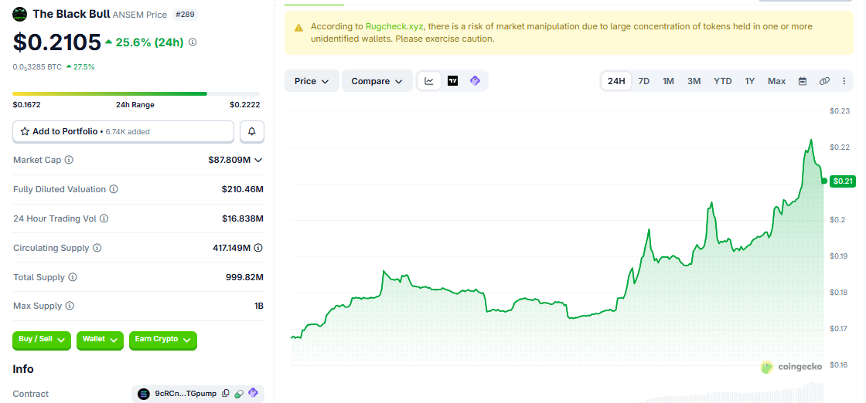The width and height of the screenshot is (866, 403).
Task: Click info icon next to 417.149M value
Action: point(258,248)
